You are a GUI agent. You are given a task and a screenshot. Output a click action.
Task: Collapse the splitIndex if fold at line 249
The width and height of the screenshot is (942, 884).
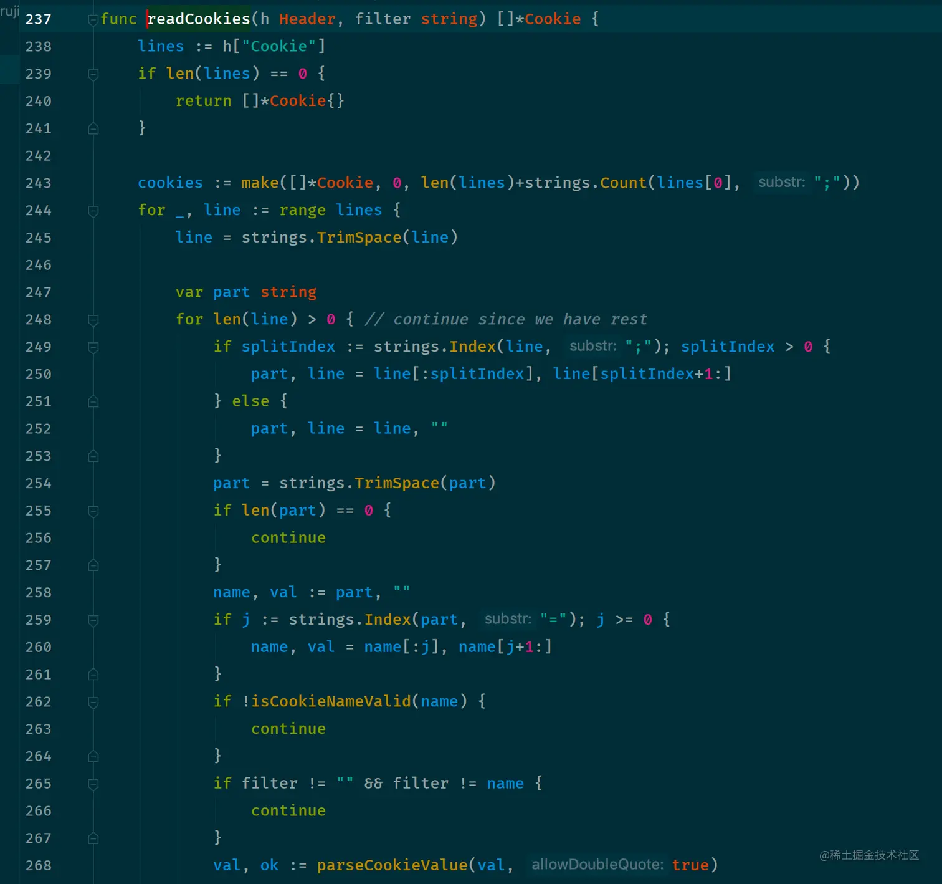tap(93, 347)
